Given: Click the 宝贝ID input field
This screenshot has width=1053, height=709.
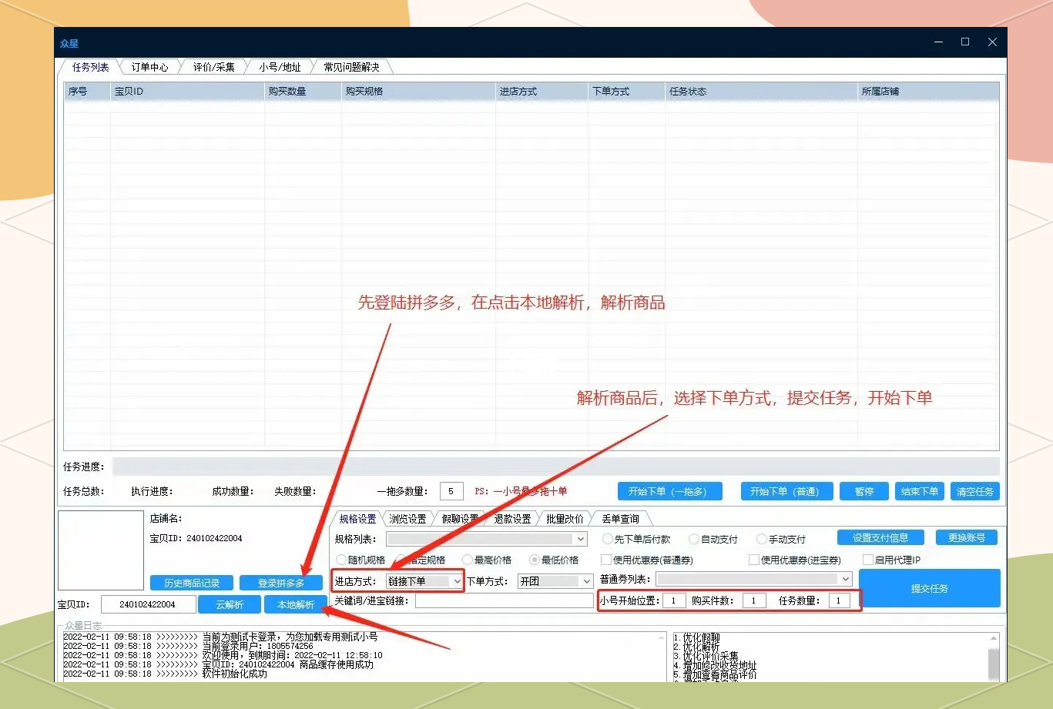Looking at the screenshot, I should pyautogui.click(x=147, y=604).
